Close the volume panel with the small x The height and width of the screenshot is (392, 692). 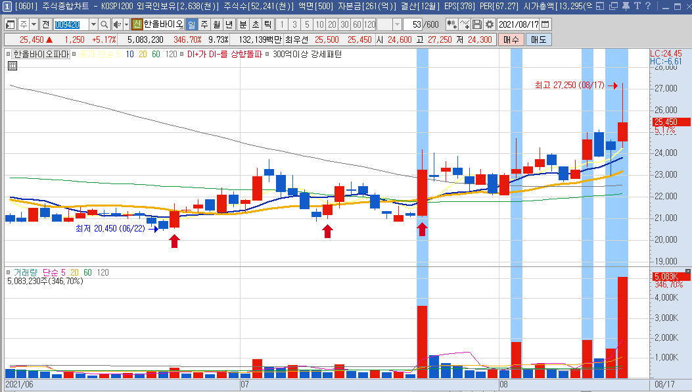[x=687, y=271]
